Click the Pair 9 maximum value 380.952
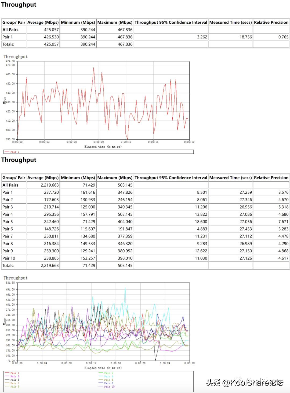Viewport: 290px width, 393px height. tap(125, 251)
